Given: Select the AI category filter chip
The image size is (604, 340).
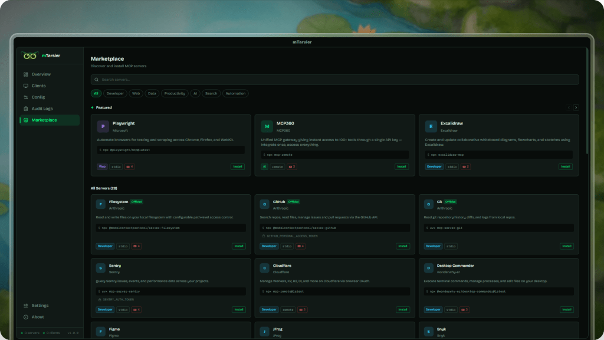Looking at the screenshot, I should (195, 93).
